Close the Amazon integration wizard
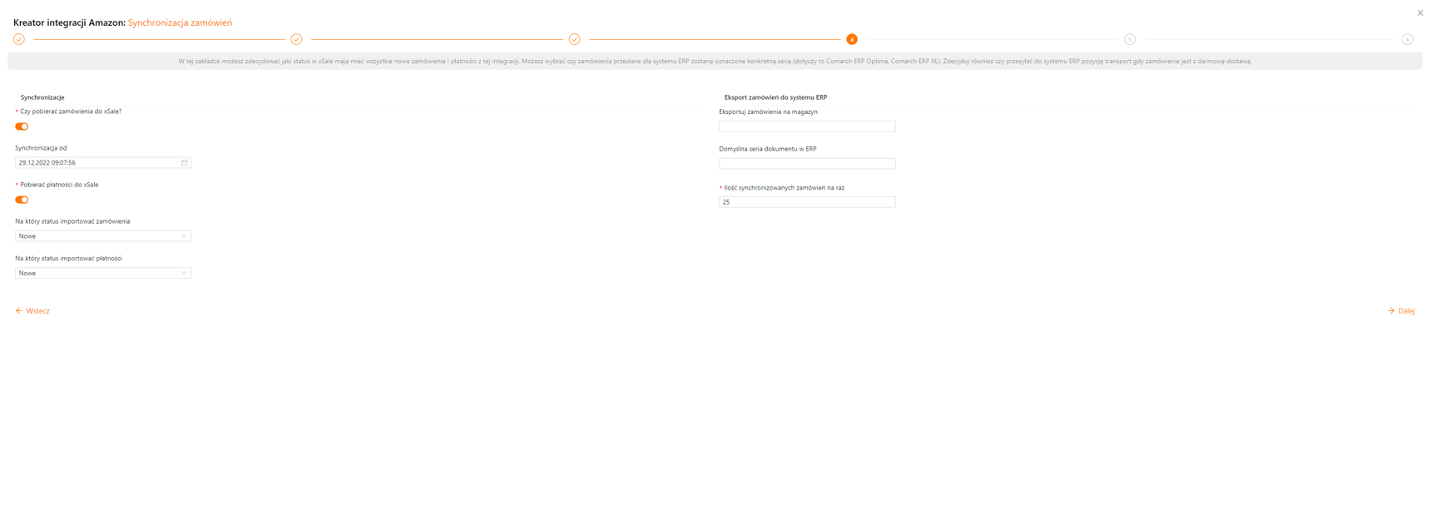This screenshot has height=519, width=1431. pyautogui.click(x=1420, y=12)
